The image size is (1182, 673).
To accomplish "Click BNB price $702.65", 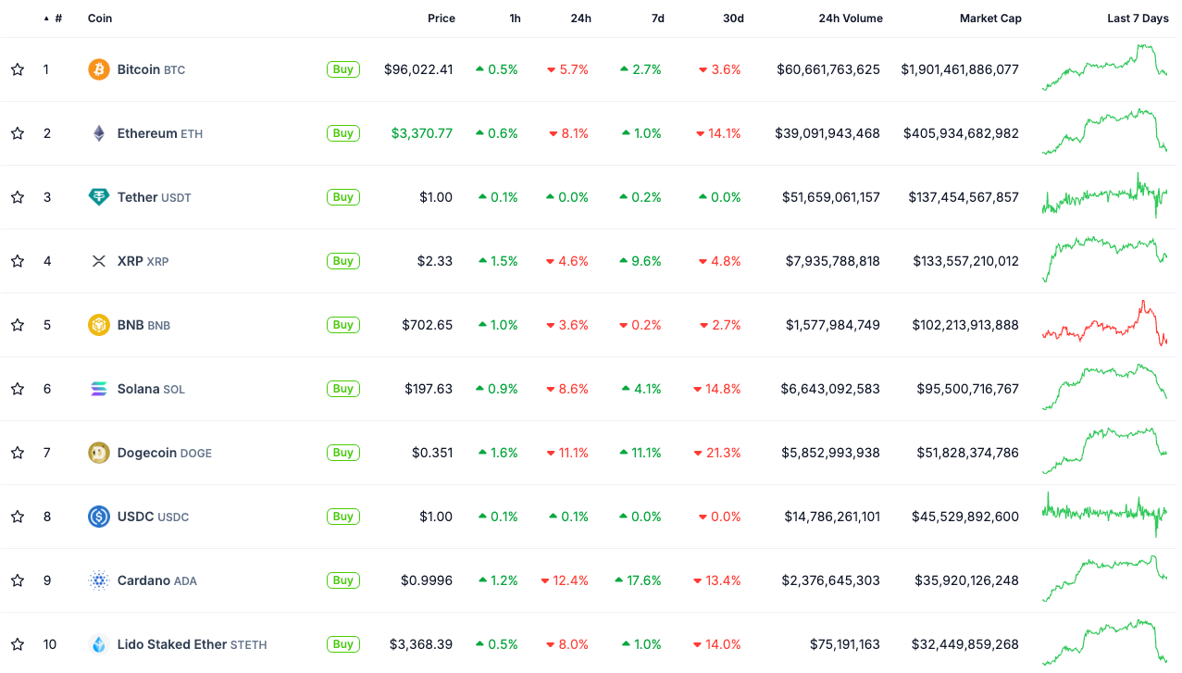I will click(x=428, y=325).
